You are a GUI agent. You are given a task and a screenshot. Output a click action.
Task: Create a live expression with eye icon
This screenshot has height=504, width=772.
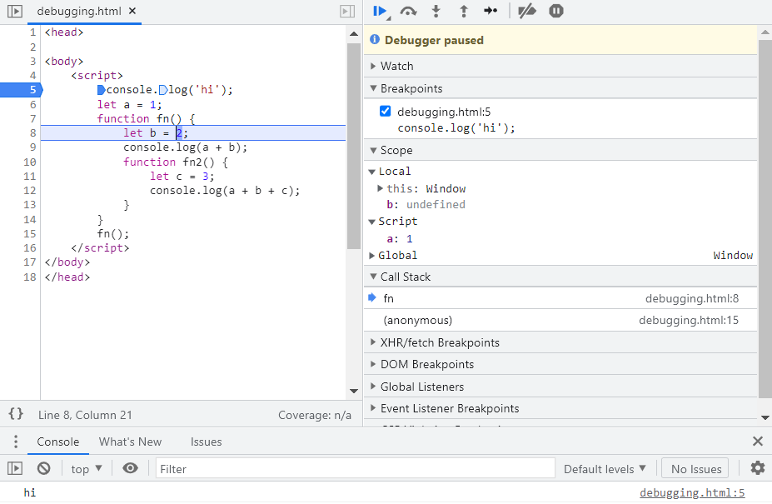pos(130,468)
